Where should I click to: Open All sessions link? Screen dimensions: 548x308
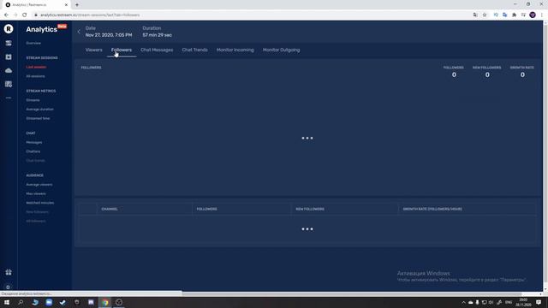click(35, 76)
